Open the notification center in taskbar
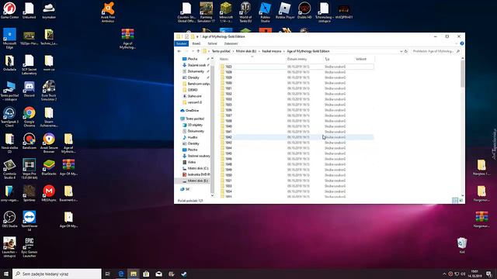 tap(489, 274)
